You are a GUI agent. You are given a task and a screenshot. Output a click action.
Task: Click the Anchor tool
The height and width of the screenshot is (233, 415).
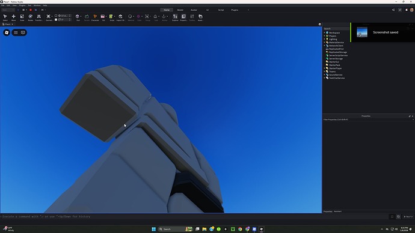pyautogui.click(x=164, y=17)
